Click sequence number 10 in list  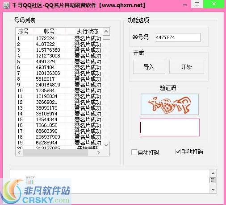point(20,90)
